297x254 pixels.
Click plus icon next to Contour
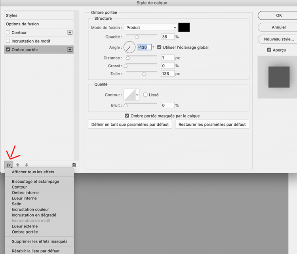click(x=70, y=32)
